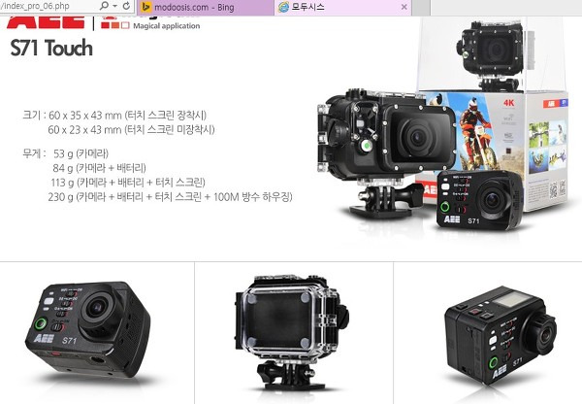
Task: Switch to the 모두시스 tab
Action: [x=343, y=8]
